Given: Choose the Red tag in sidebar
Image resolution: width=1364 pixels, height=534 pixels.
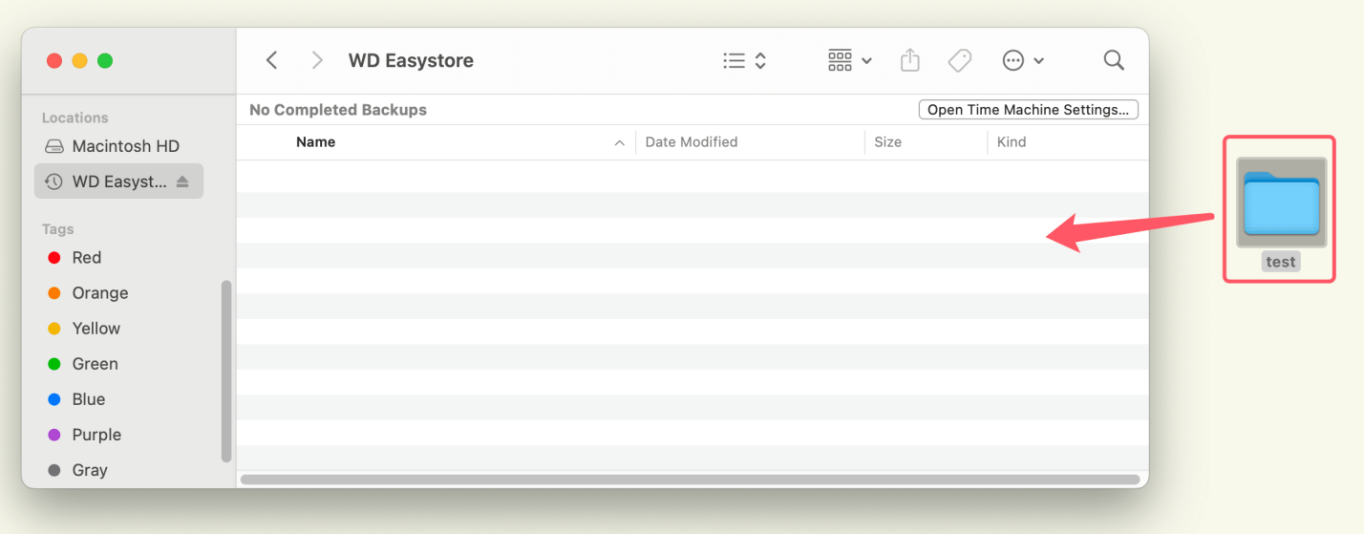Looking at the screenshot, I should pyautogui.click(x=86, y=258).
